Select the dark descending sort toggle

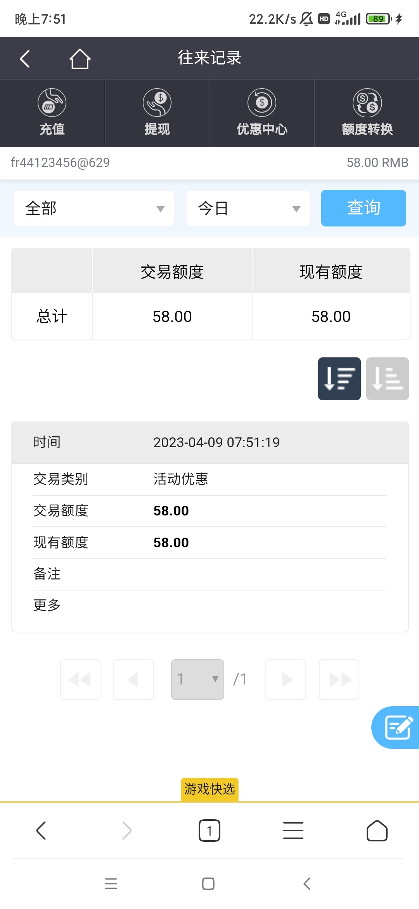pos(339,379)
